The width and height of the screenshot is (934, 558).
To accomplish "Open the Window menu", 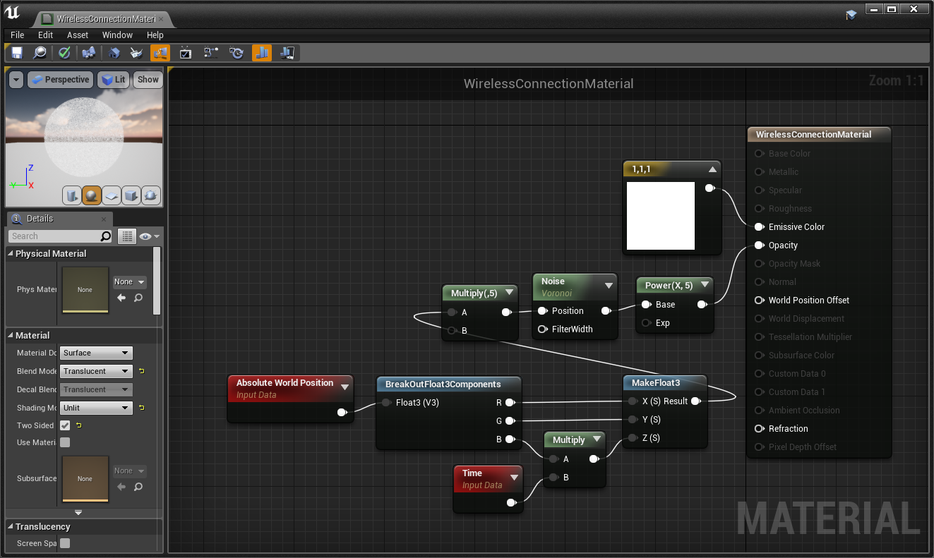I will point(117,35).
